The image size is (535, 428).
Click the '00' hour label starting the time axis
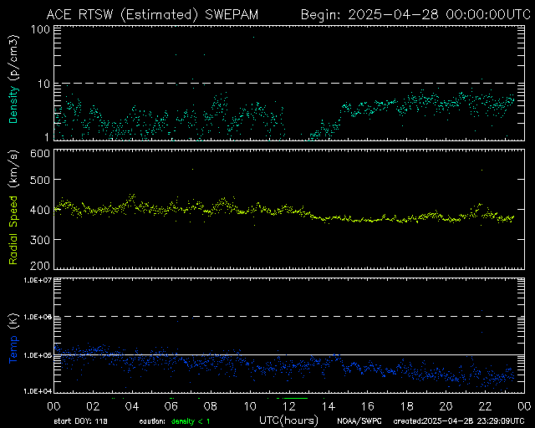(53, 406)
